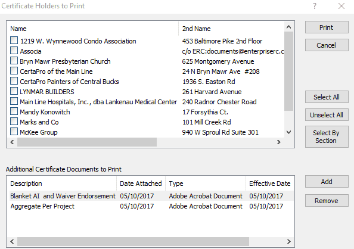This screenshot has height=249, width=354.
Task: Tick the Associa holder checkbox
Action: pos(14,51)
